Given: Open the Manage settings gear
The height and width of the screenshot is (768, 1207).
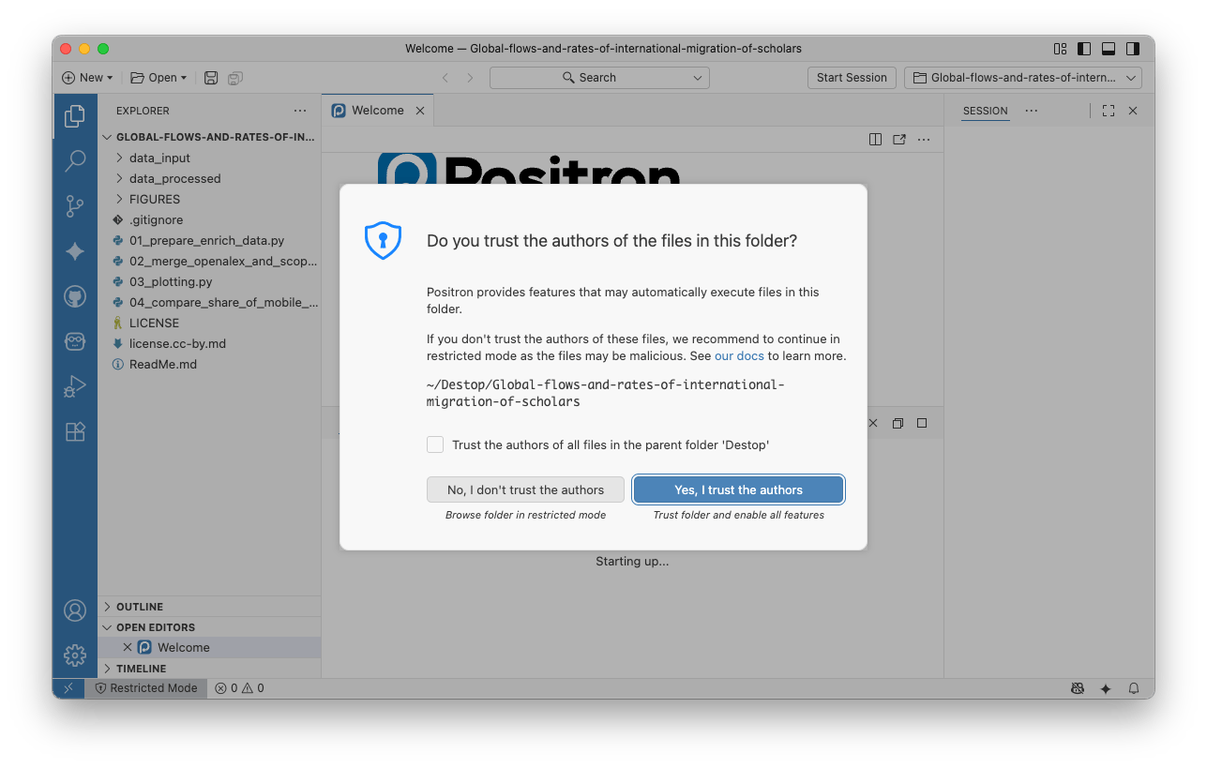Looking at the screenshot, I should pyautogui.click(x=75, y=655).
